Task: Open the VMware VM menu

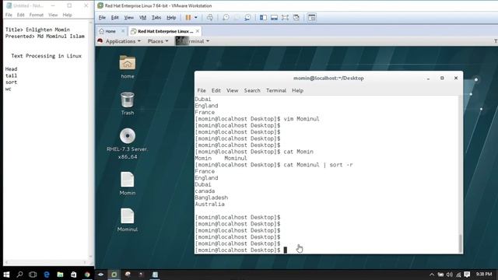Action: [x=142, y=18]
